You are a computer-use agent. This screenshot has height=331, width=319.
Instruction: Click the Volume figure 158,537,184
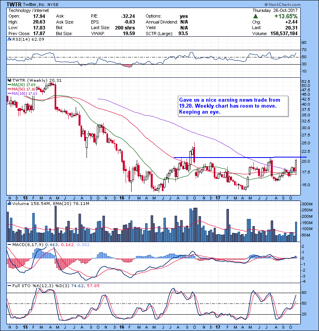284,33
